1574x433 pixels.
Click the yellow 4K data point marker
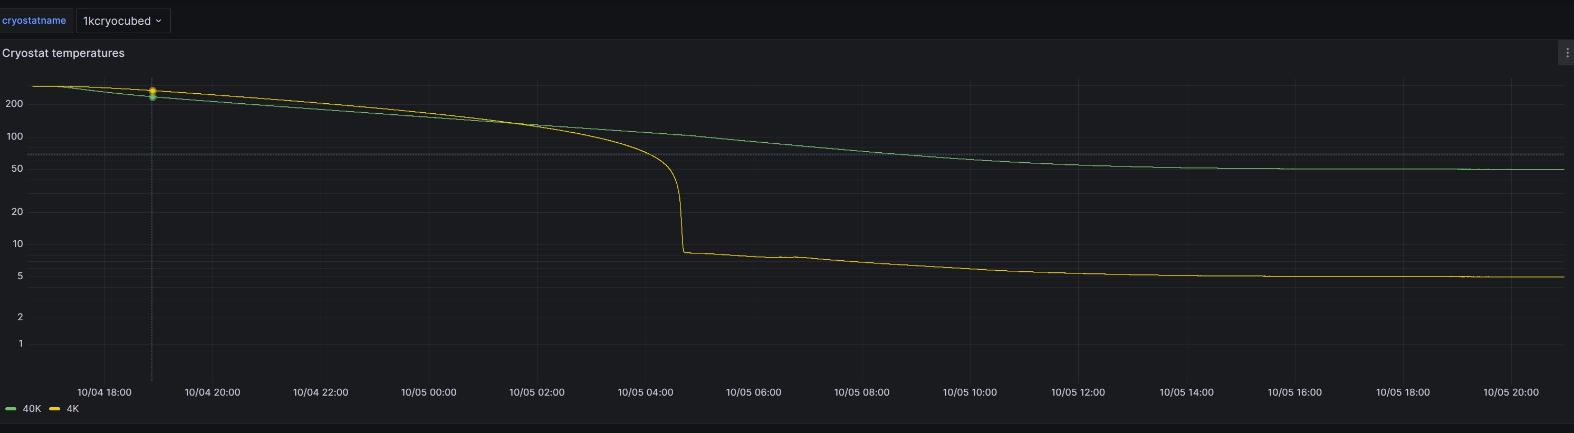click(153, 91)
